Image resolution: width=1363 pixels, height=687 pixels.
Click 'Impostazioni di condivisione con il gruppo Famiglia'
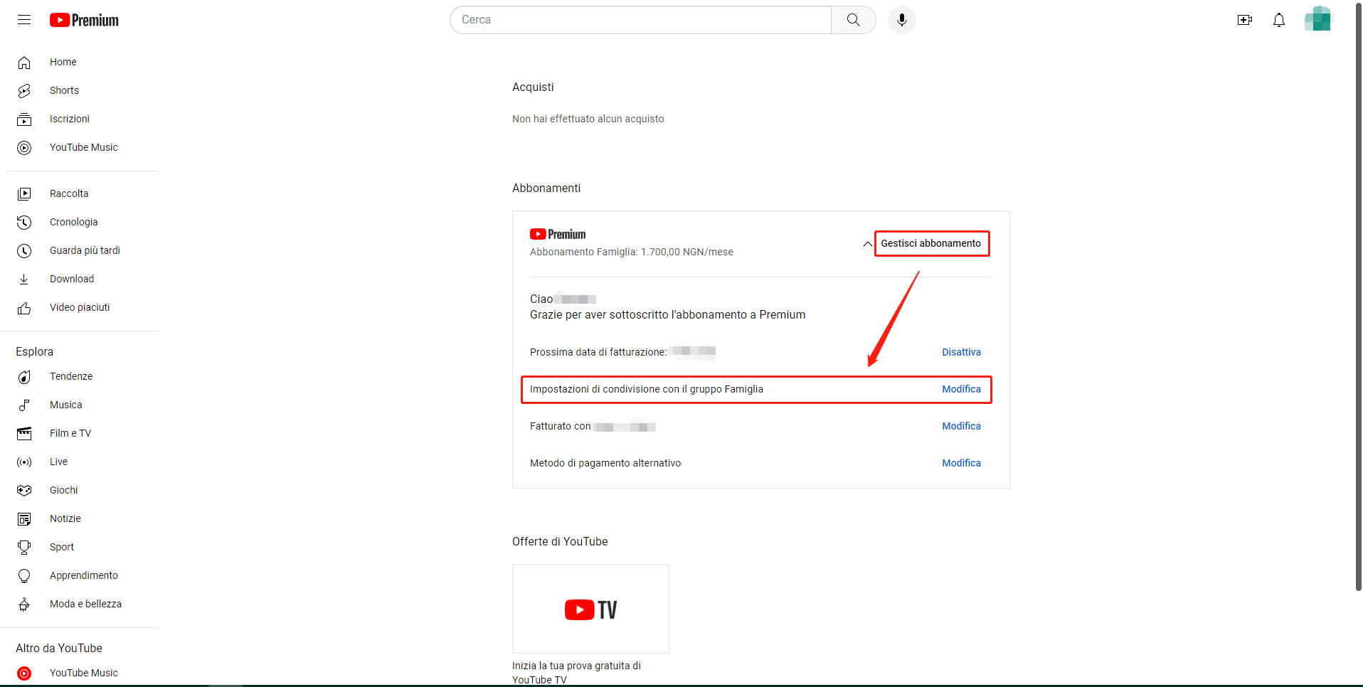(x=646, y=389)
